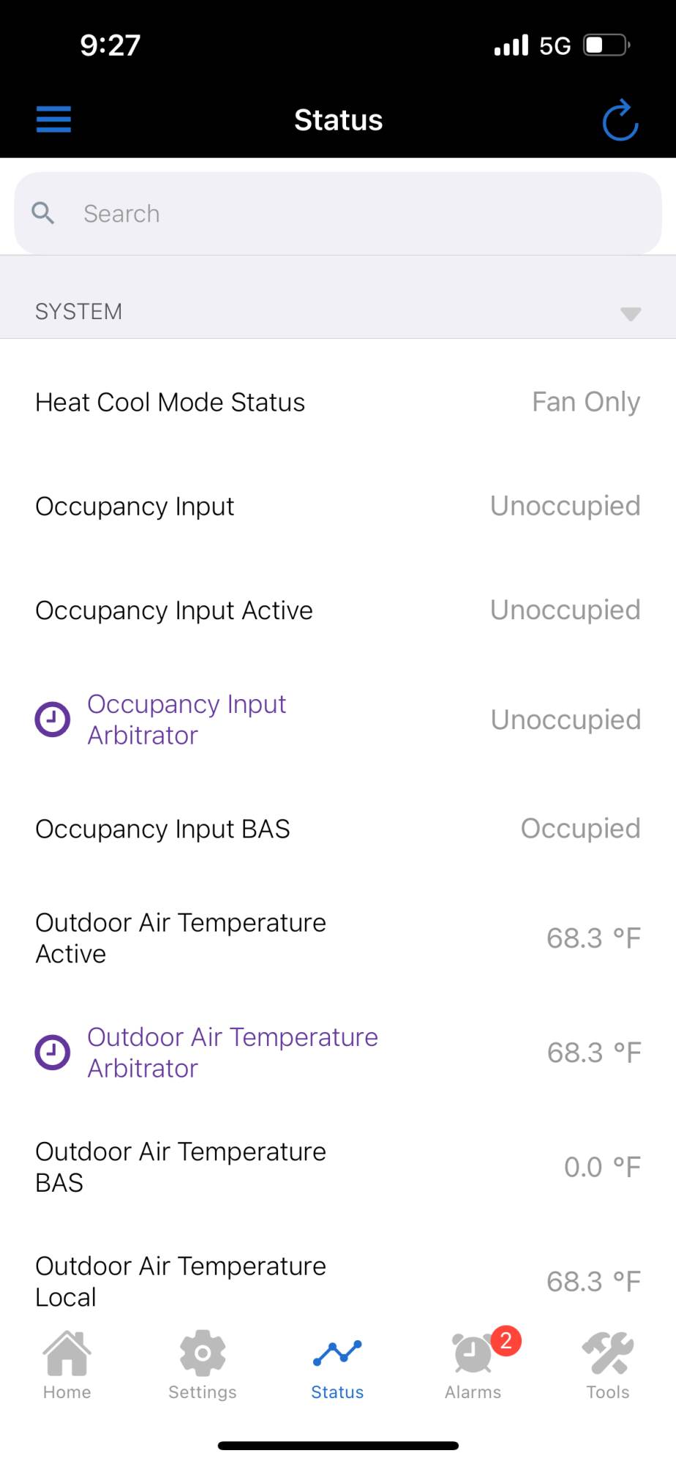Open the Home tab
676x1464 pixels.
click(x=67, y=1364)
